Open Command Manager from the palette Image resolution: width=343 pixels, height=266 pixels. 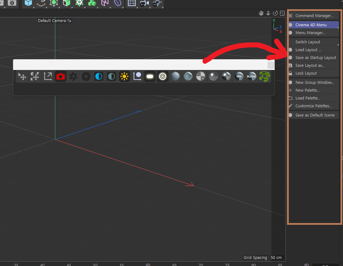pos(314,16)
